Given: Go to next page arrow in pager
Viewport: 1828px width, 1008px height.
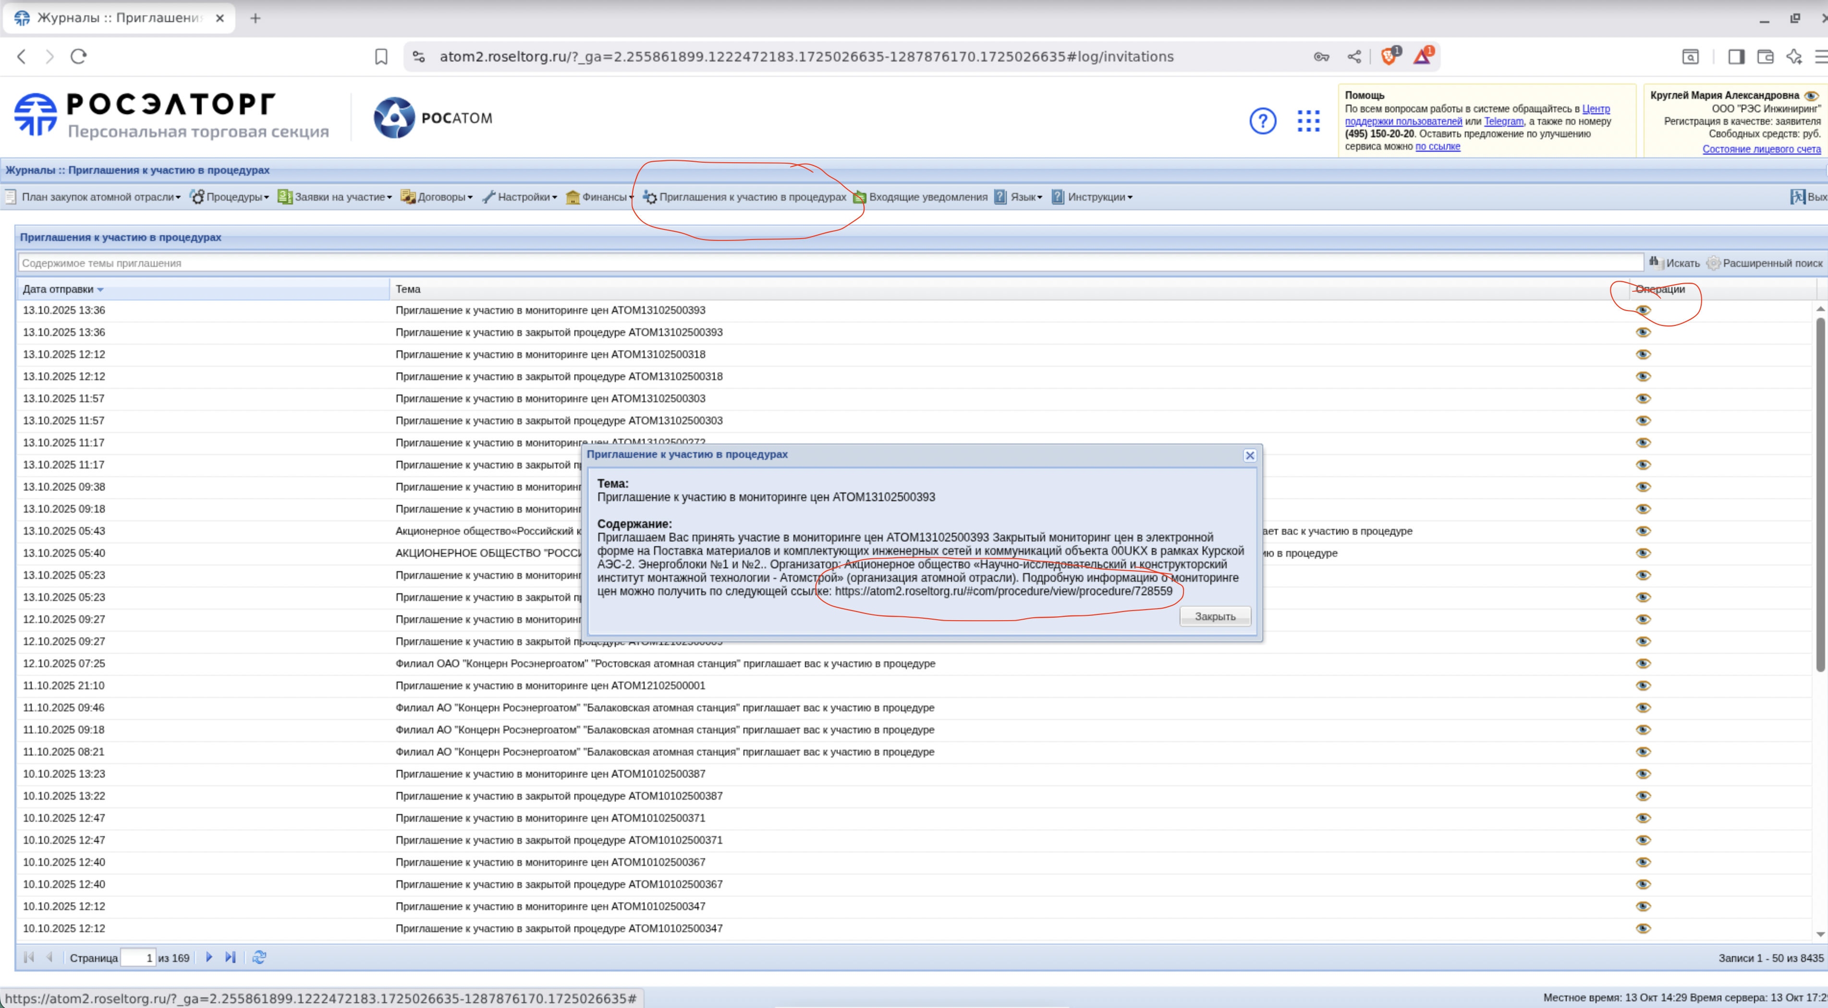Looking at the screenshot, I should [209, 957].
